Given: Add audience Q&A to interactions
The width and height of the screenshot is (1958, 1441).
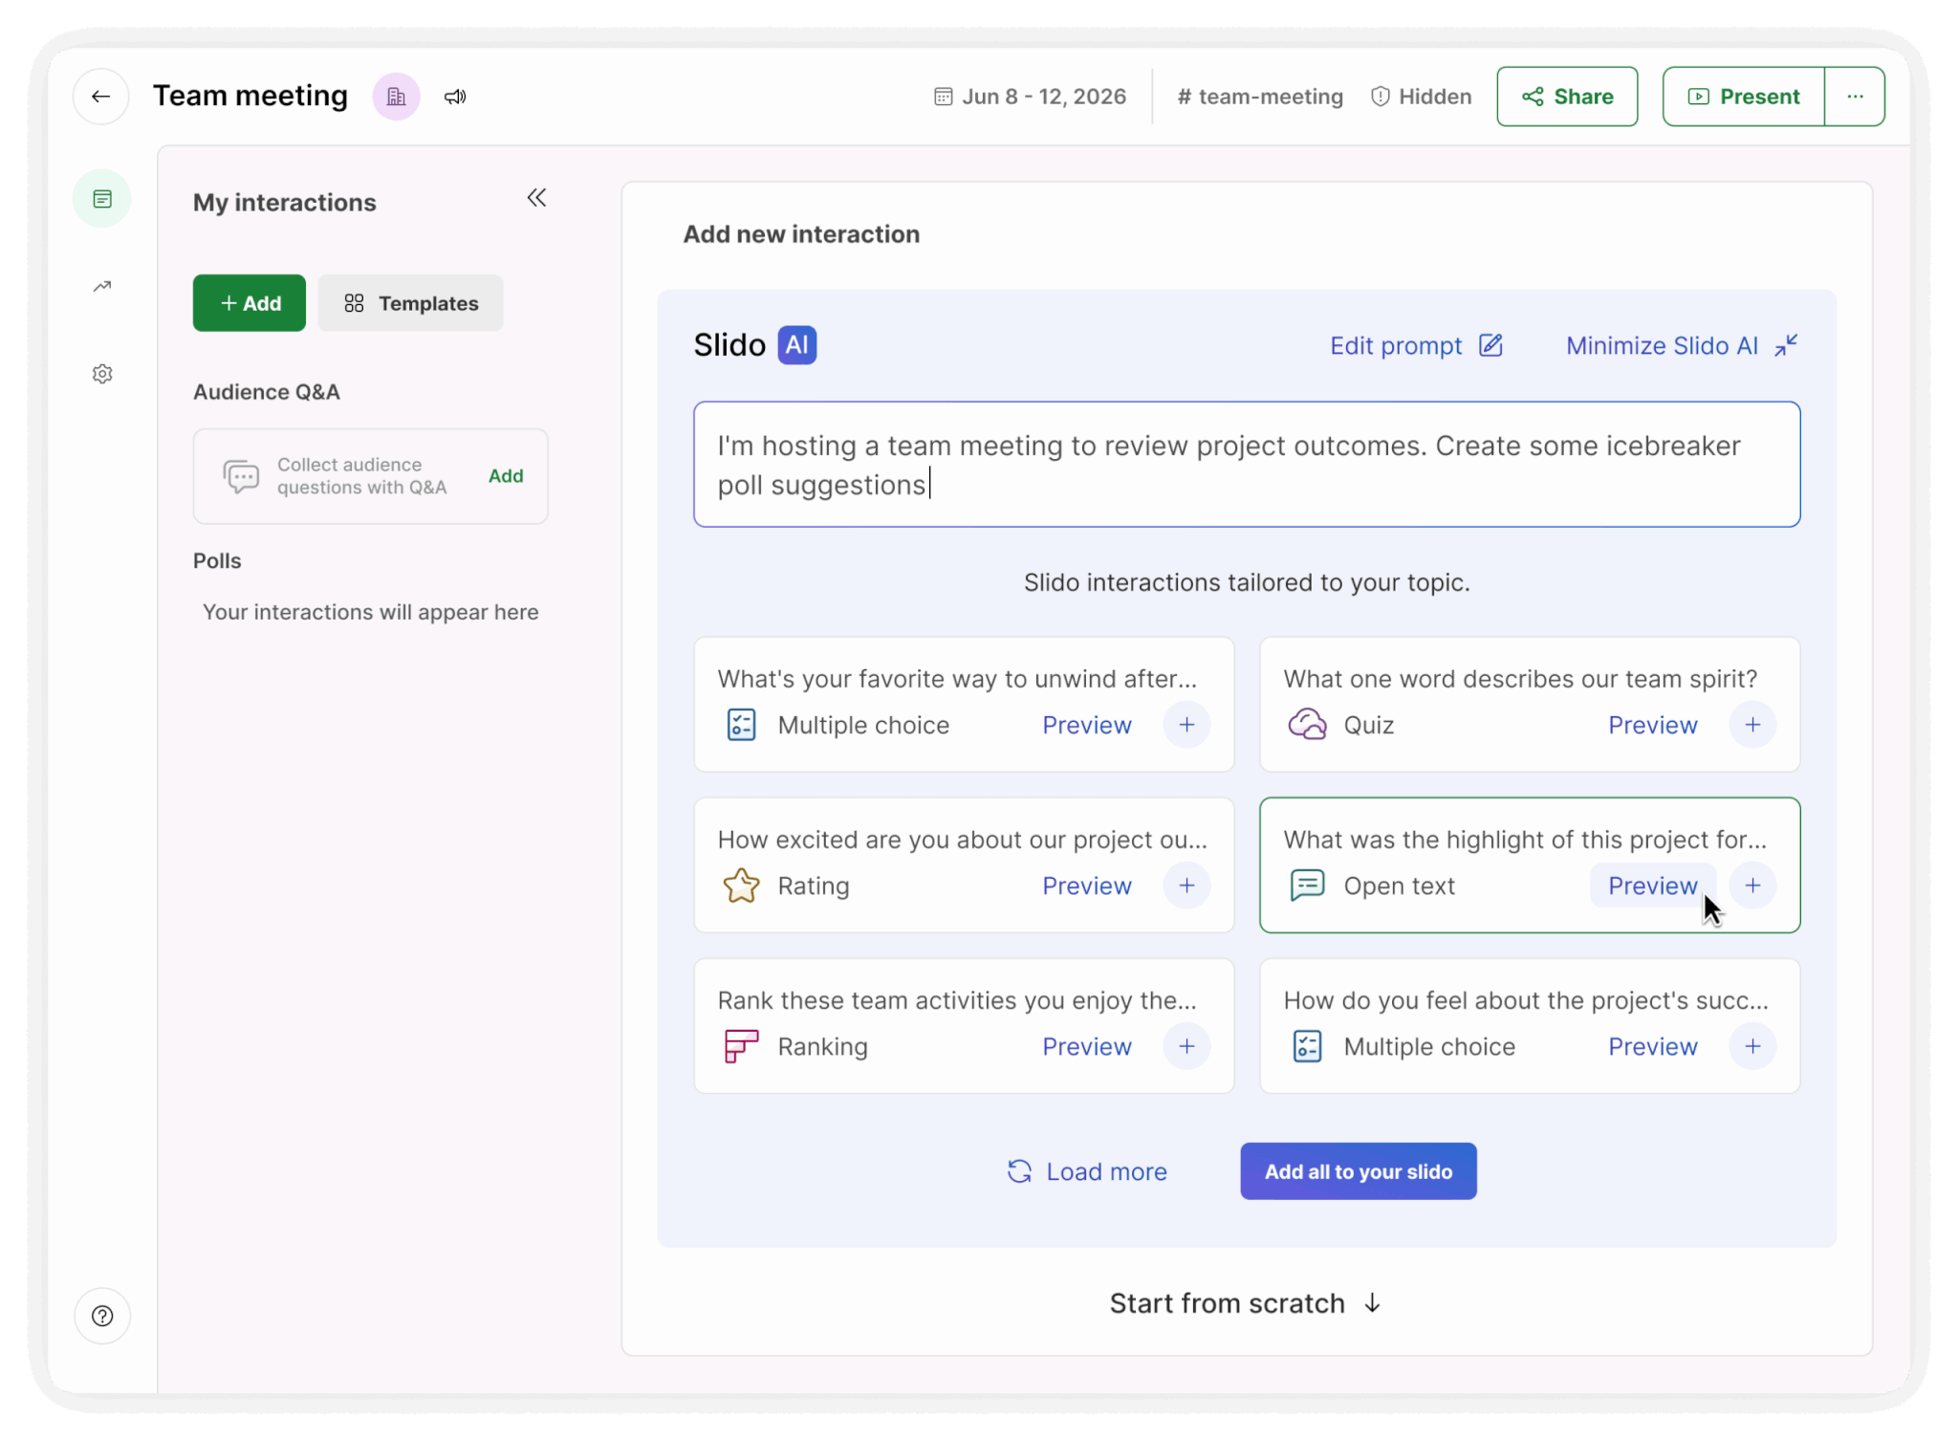Looking at the screenshot, I should (x=506, y=476).
